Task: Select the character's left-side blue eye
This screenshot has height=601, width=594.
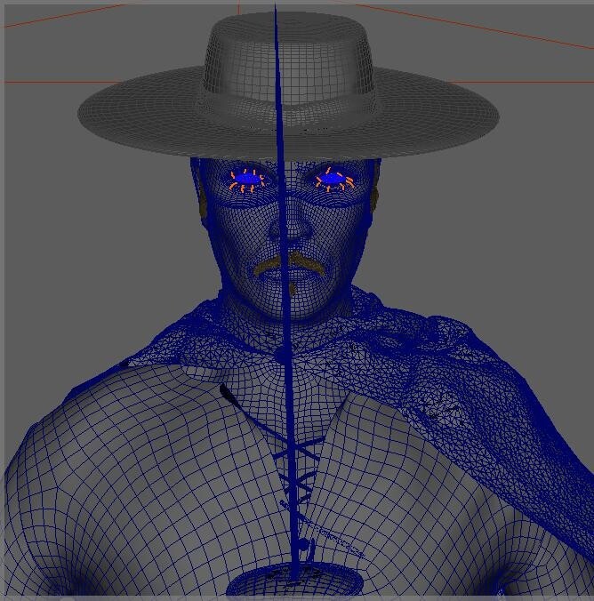Action: point(247,180)
